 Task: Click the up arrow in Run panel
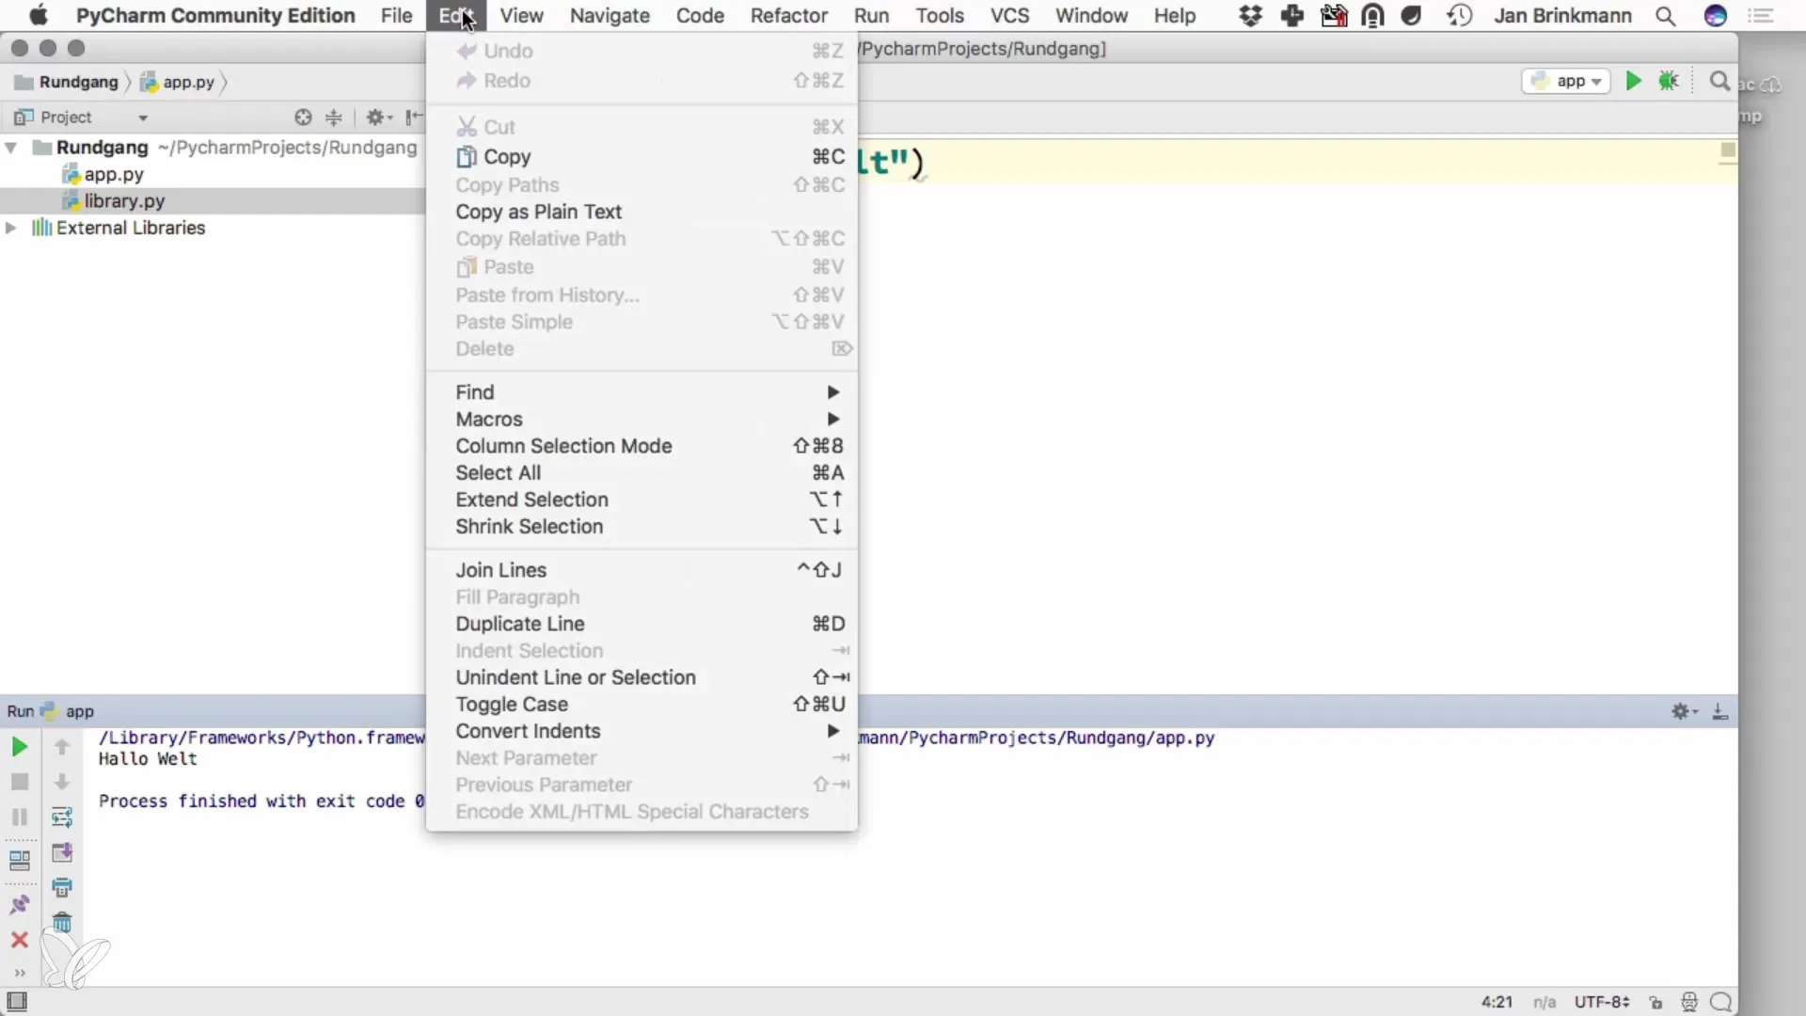click(62, 747)
